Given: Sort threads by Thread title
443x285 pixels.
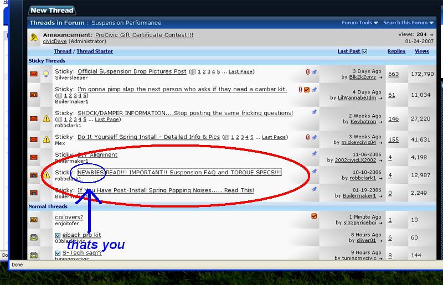Looking at the screenshot, I should click(x=63, y=51).
